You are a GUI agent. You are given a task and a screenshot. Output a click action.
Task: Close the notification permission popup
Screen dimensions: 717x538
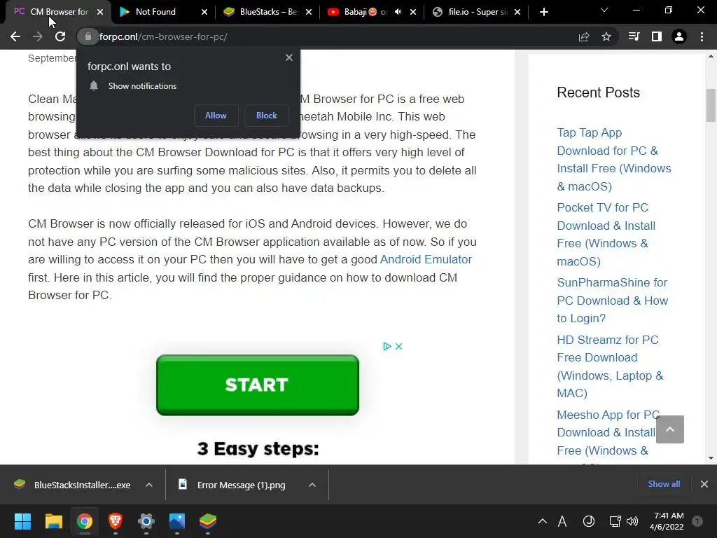[289, 57]
